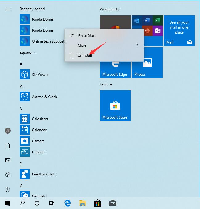Launch the Camera app icon
The width and height of the screenshot is (200, 209).
[25, 141]
